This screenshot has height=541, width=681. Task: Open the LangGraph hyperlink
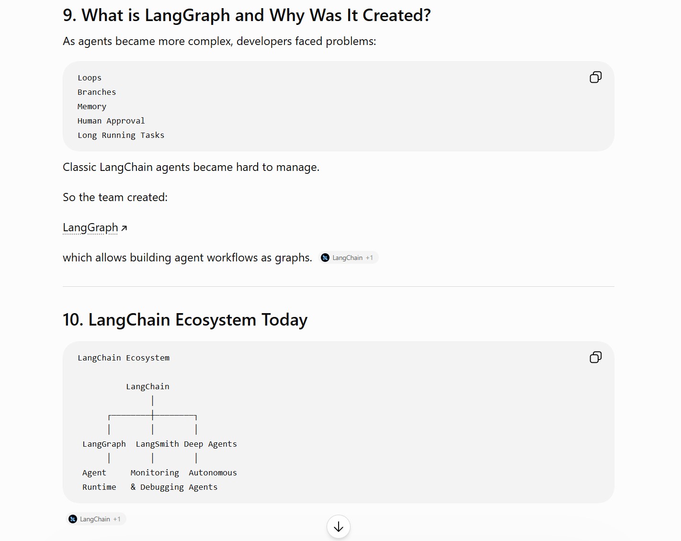click(x=91, y=227)
